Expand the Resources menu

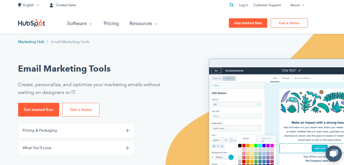pos(143,23)
